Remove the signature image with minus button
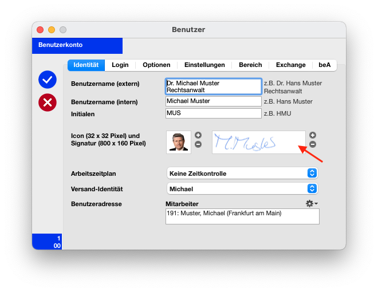Image resolution: width=378 pixels, height=292 pixels. click(313, 144)
